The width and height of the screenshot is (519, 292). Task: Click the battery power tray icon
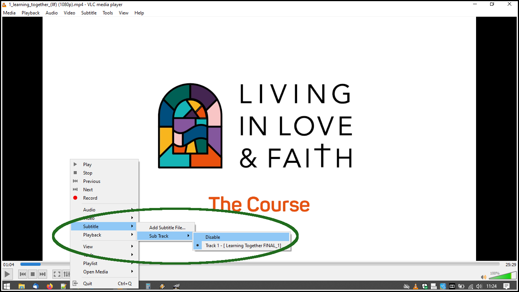461,286
